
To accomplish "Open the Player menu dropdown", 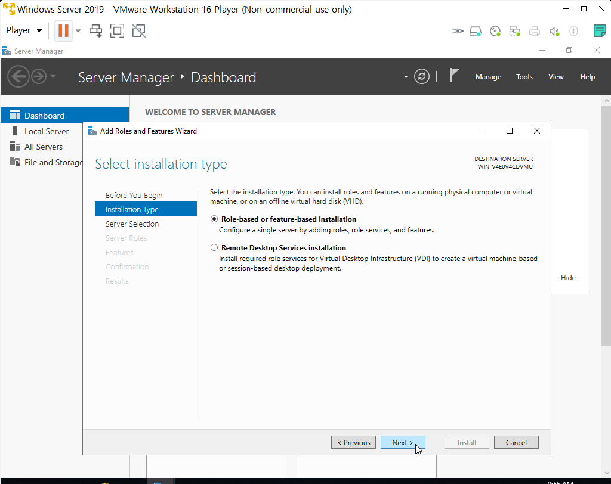I will (x=24, y=30).
